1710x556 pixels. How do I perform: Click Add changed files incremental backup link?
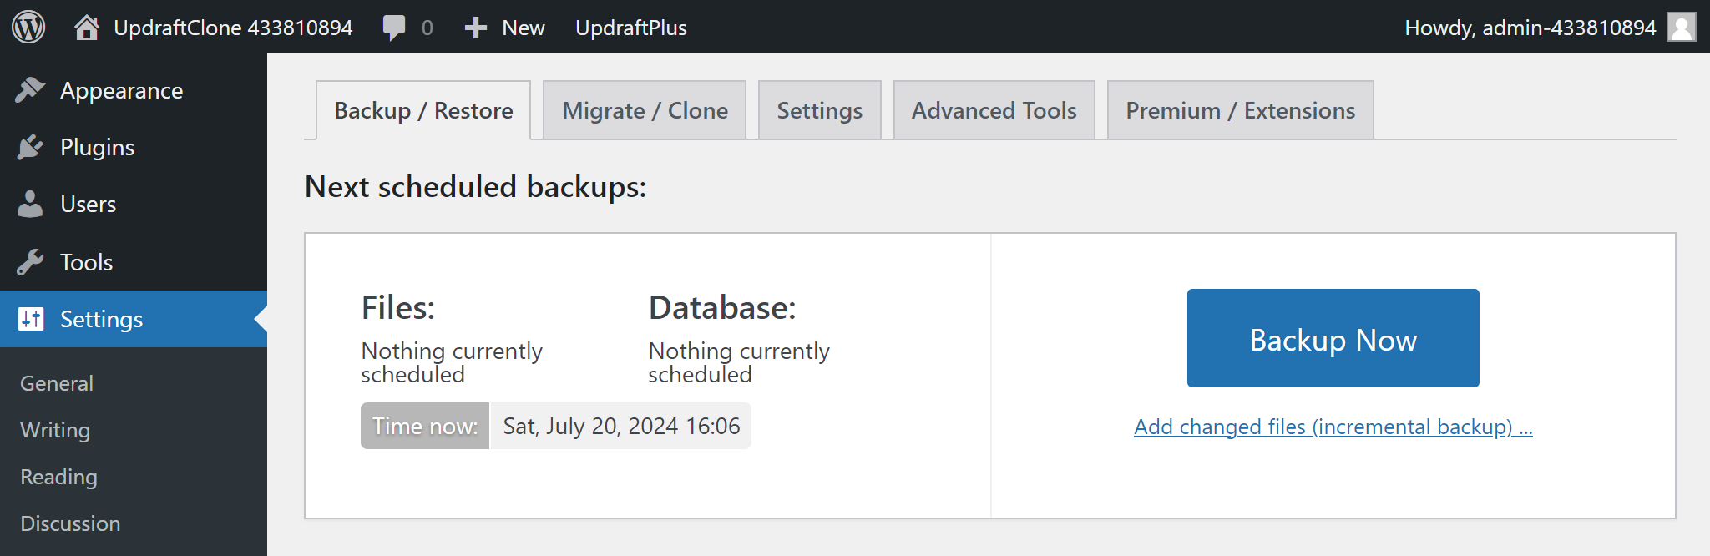pos(1333,427)
